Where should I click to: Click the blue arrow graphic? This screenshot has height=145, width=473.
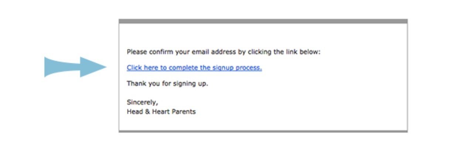[x=76, y=67]
